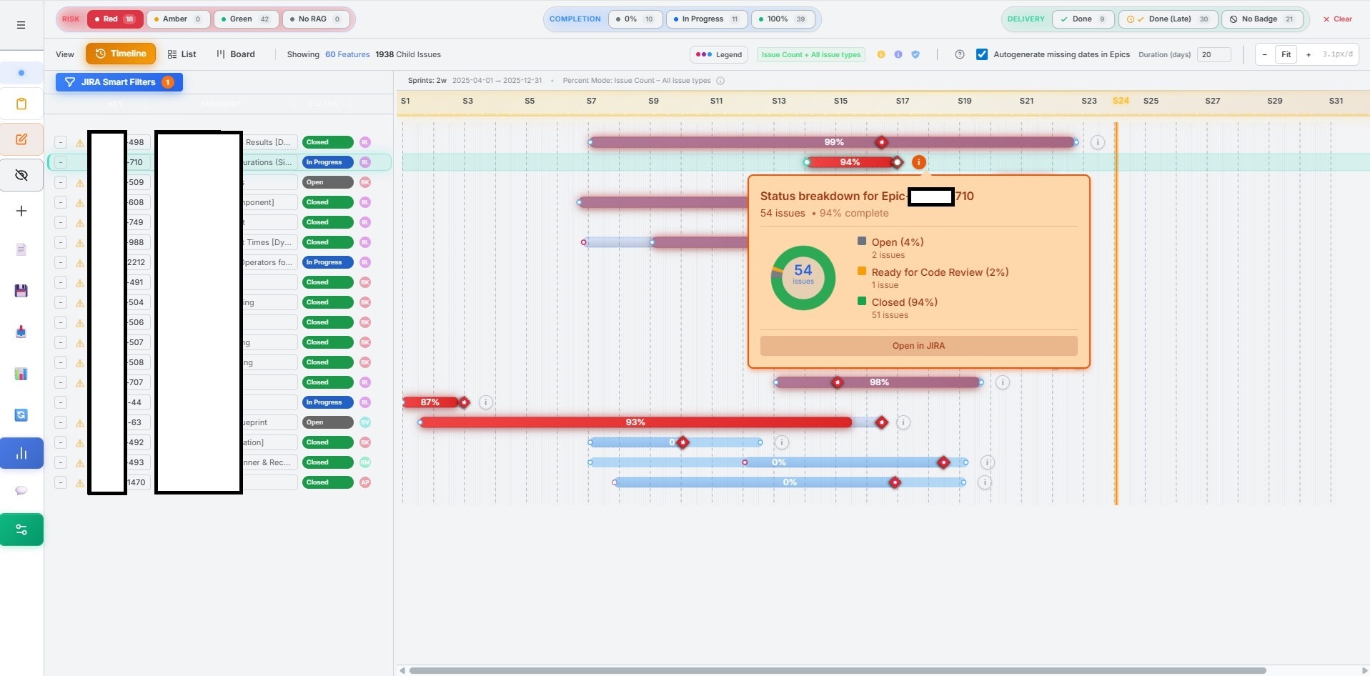The image size is (1370, 676).
Task: Click the Open in JIRA button
Action: point(918,346)
